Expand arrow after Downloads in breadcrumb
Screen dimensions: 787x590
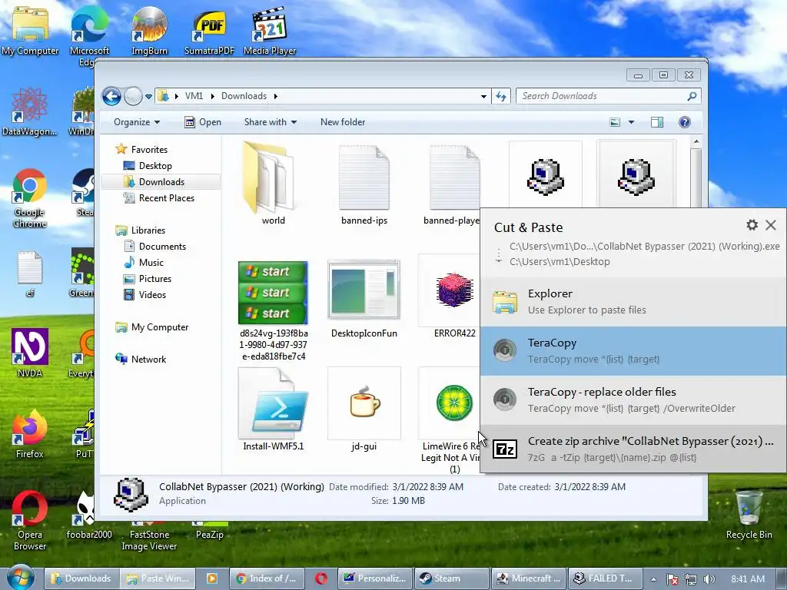tap(276, 96)
